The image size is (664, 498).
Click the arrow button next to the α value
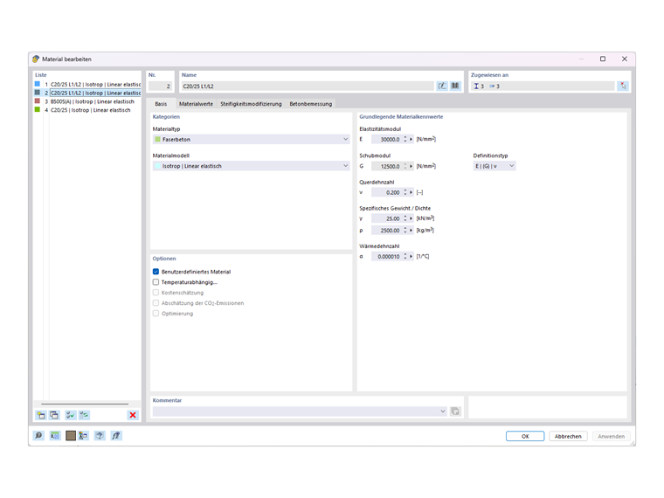(x=411, y=256)
